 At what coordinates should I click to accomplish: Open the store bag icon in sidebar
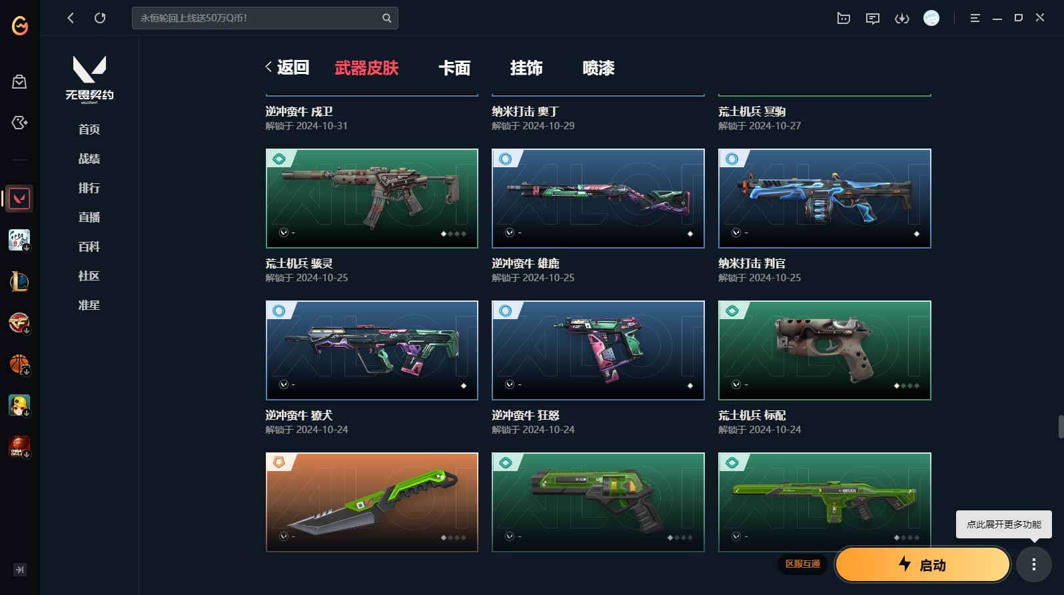pyautogui.click(x=19, y=81)
